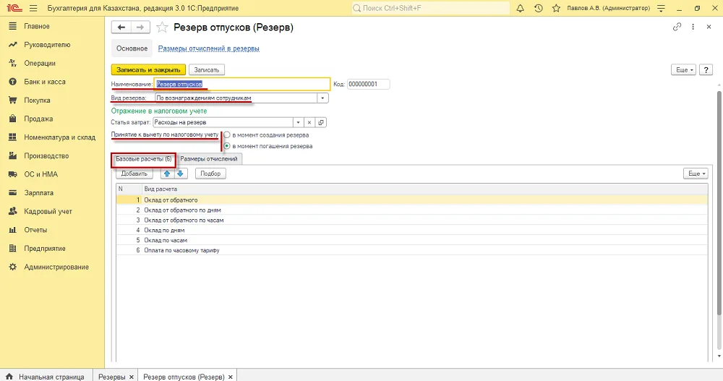This screenshot has height=381, width=723.
Task: Copy link to this form icon
Action: [677, 27]
